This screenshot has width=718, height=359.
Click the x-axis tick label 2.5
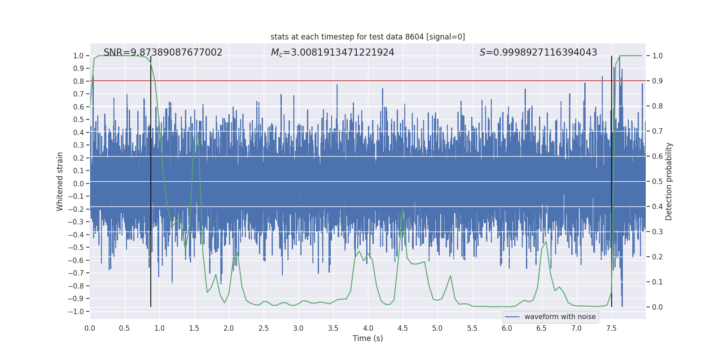click(x=263, y=328)
